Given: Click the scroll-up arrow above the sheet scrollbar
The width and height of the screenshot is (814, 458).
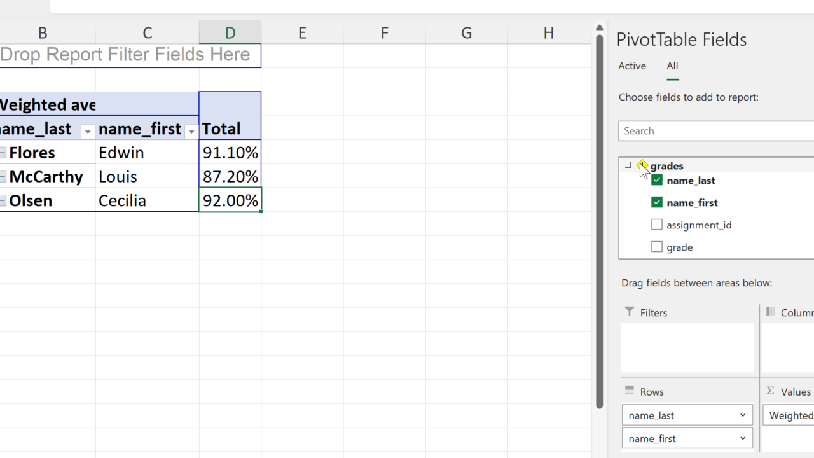Looking at the screenshot, I should (x=599, y=28).
